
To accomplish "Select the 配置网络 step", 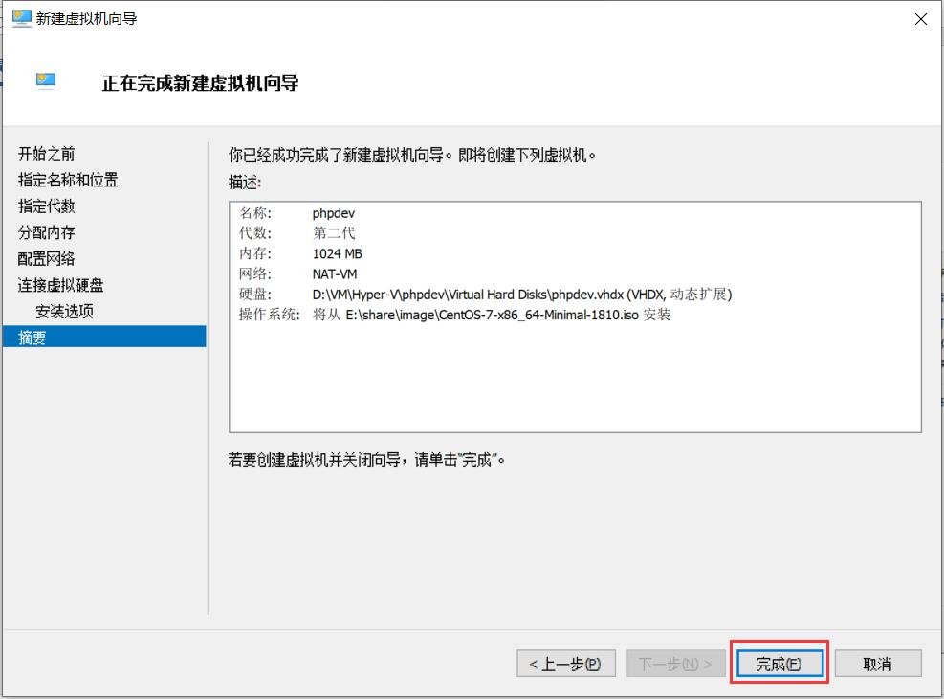I will [x=46, y=258].
